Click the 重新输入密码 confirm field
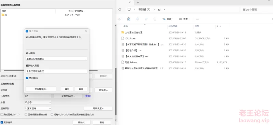273x125 pixels. click(56, 71)
